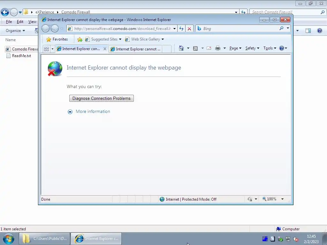Open Organize dropdown in Explorer window
The height and width of the screenshot is (245, 327).
(15, 31)
